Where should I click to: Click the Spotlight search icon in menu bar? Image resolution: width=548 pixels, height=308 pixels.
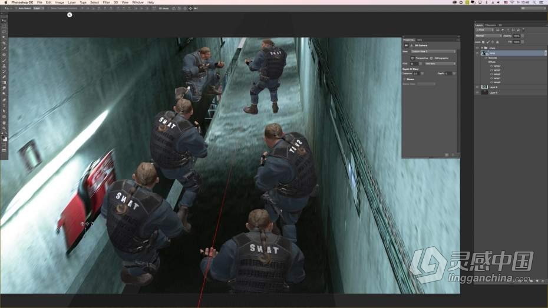point(534,2)
